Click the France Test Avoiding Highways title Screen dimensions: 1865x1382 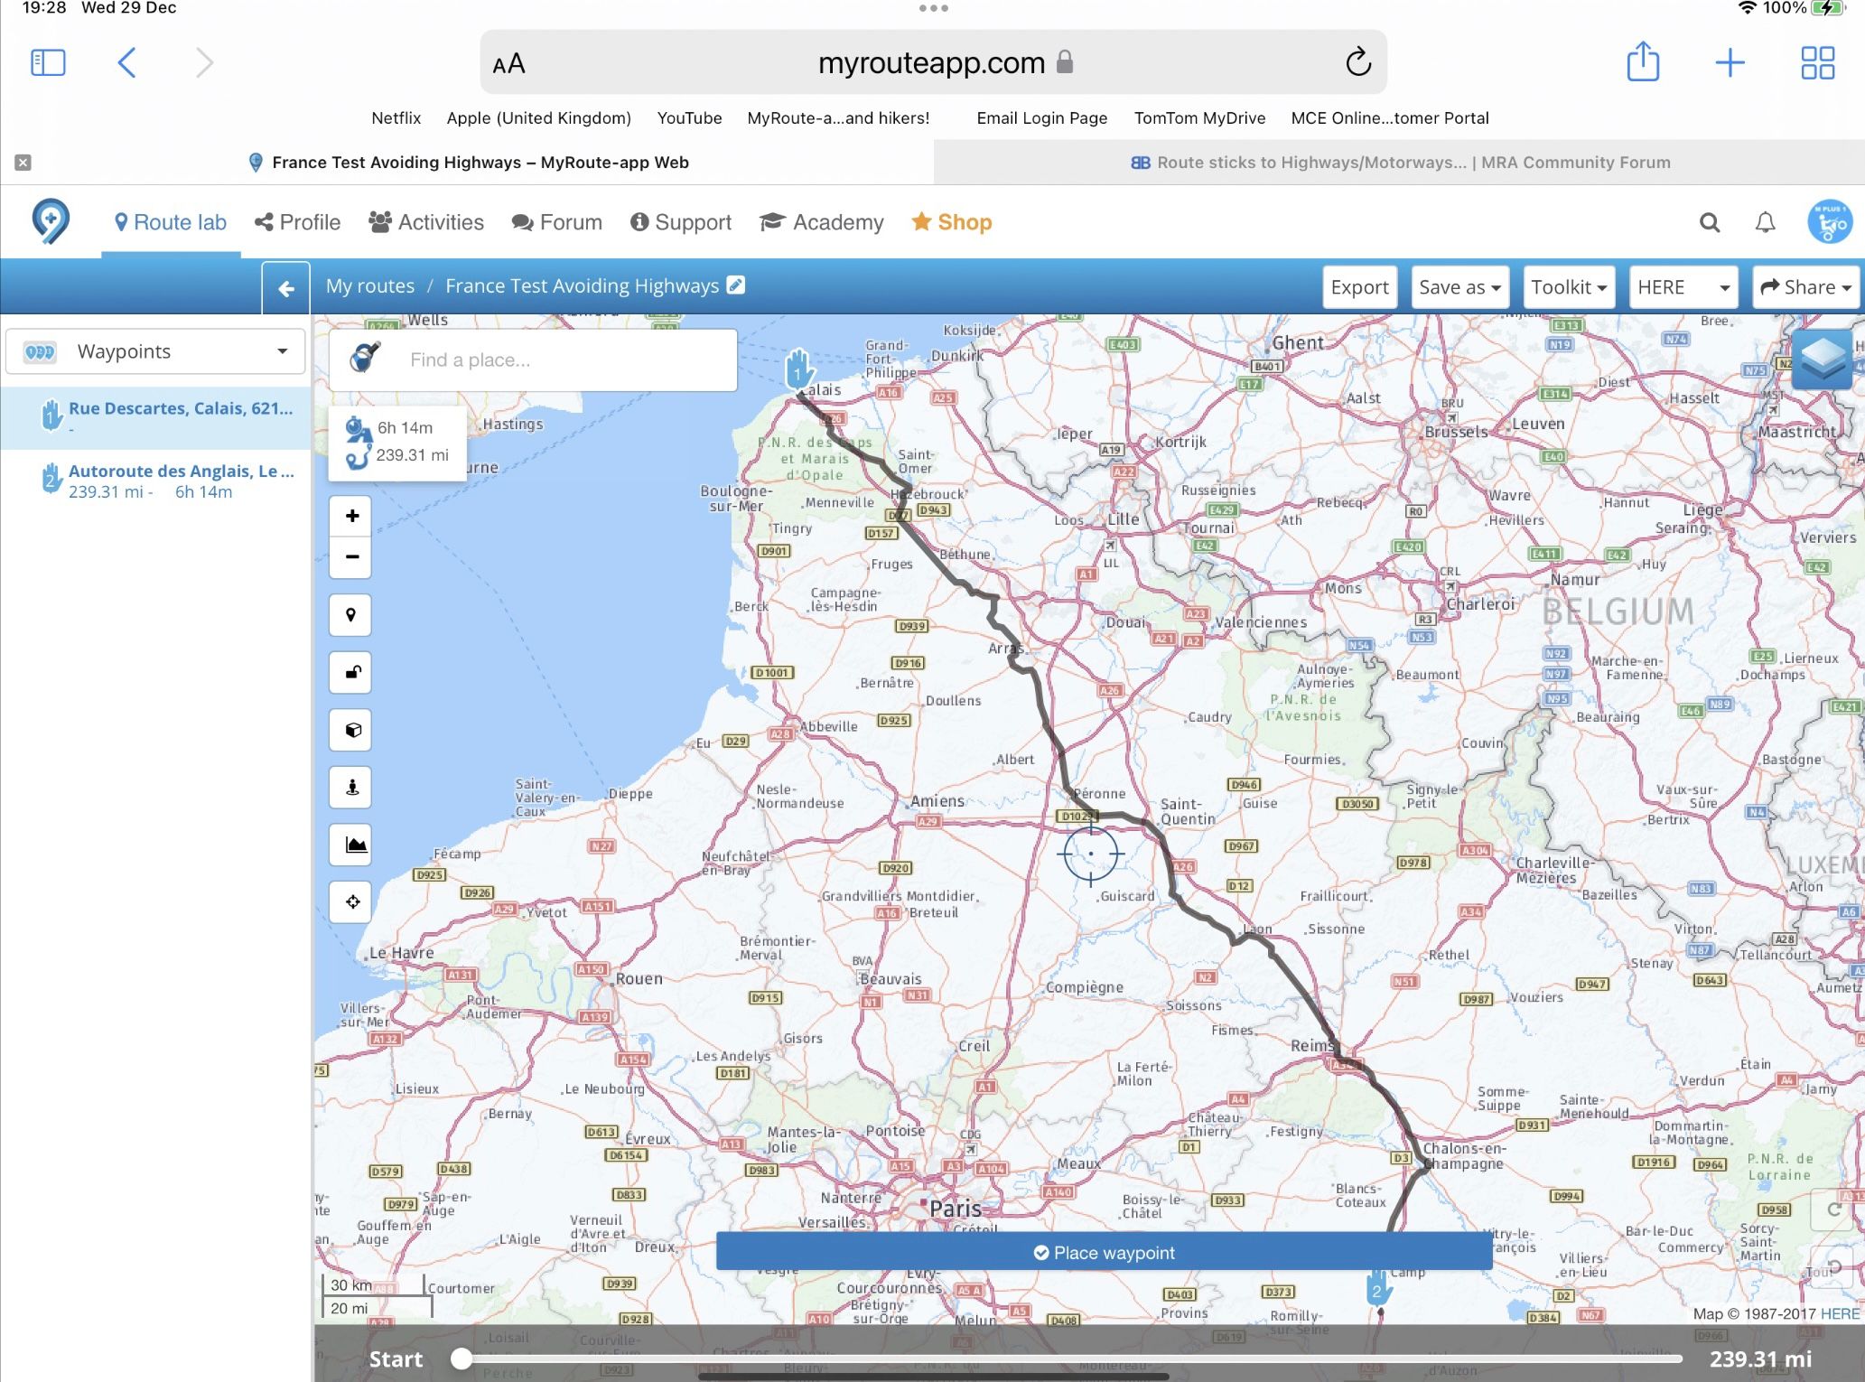point(582,286)
